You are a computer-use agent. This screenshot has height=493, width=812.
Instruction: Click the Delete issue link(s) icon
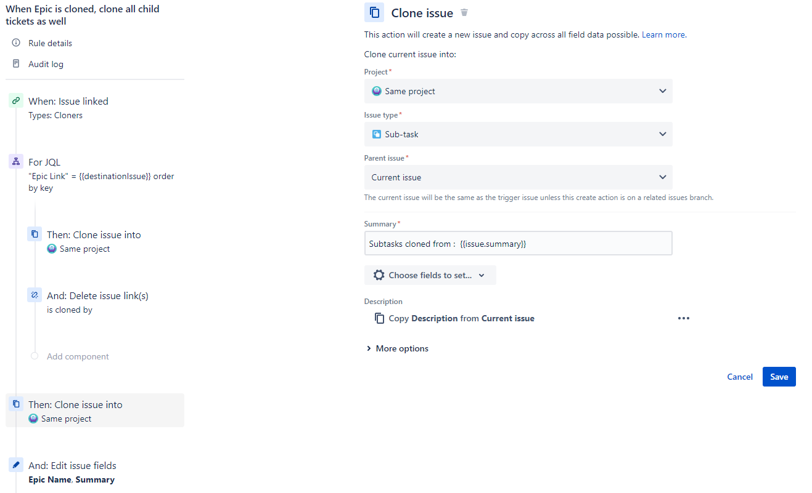click(35, 295)
